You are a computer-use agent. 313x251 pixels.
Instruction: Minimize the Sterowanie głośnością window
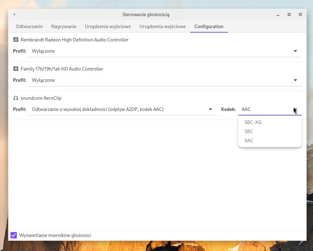tap(278, 15)
